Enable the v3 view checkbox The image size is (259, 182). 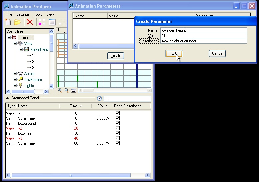click(118, 138)
